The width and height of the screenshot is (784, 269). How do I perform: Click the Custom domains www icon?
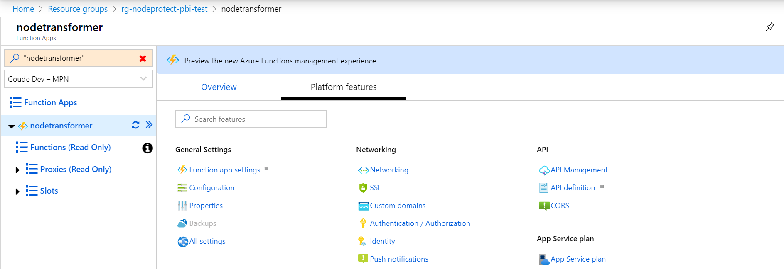coord(364,206)
